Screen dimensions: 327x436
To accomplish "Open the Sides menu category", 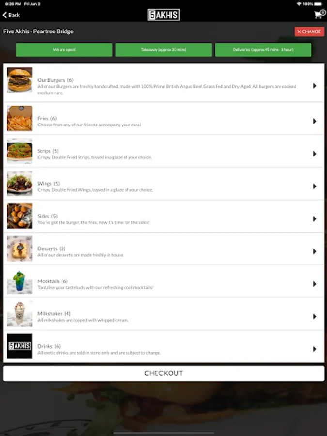I will [x=164, y=216].
